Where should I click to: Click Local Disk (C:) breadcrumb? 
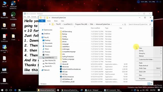(68, 24)
